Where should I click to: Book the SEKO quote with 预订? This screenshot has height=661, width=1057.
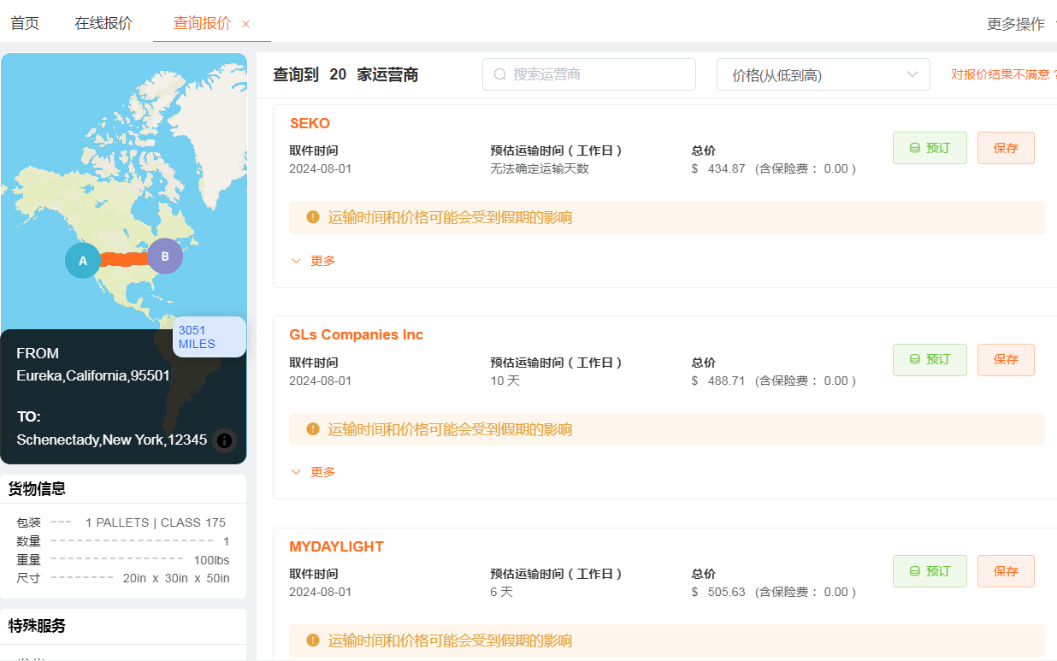pos(930,148)
